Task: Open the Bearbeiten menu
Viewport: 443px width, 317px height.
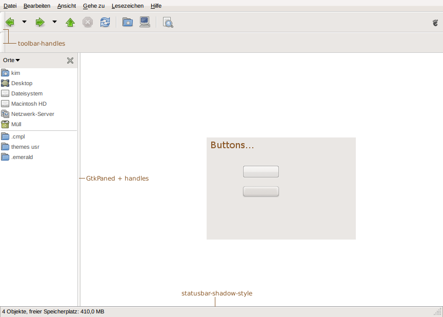Action: [x=37, y=6]
